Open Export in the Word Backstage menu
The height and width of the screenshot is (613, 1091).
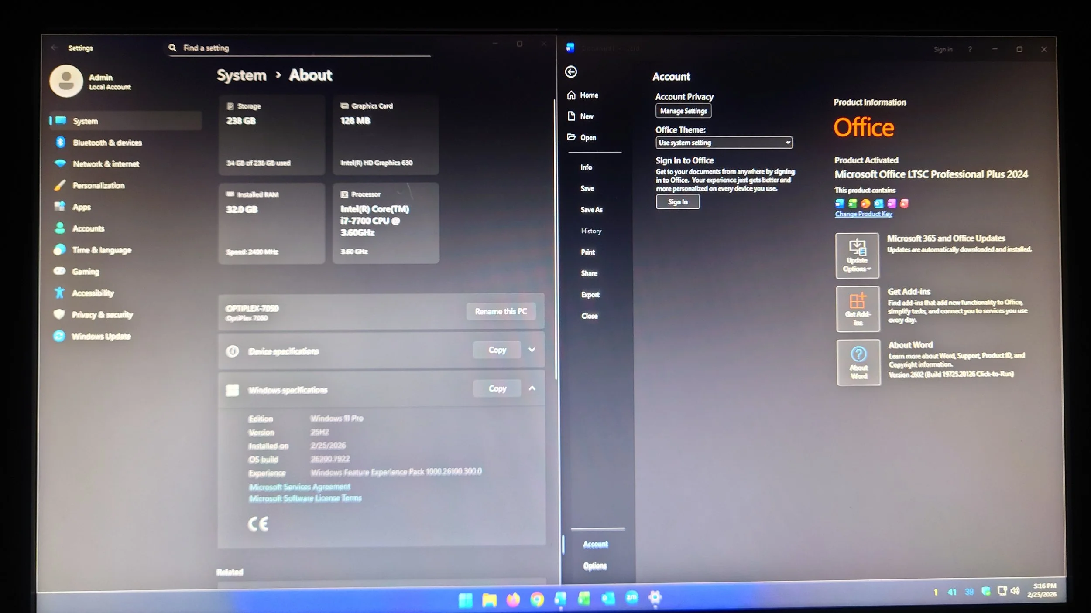point(590,295)
